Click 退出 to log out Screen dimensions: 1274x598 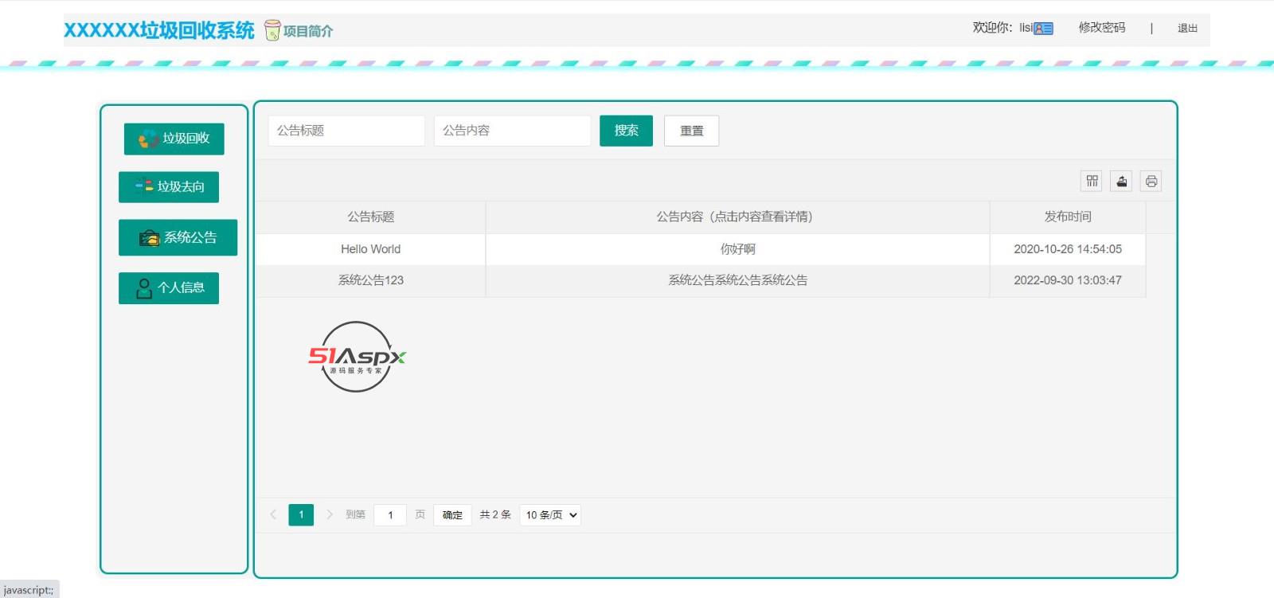pyautogui.click(x=1187, y=29)
